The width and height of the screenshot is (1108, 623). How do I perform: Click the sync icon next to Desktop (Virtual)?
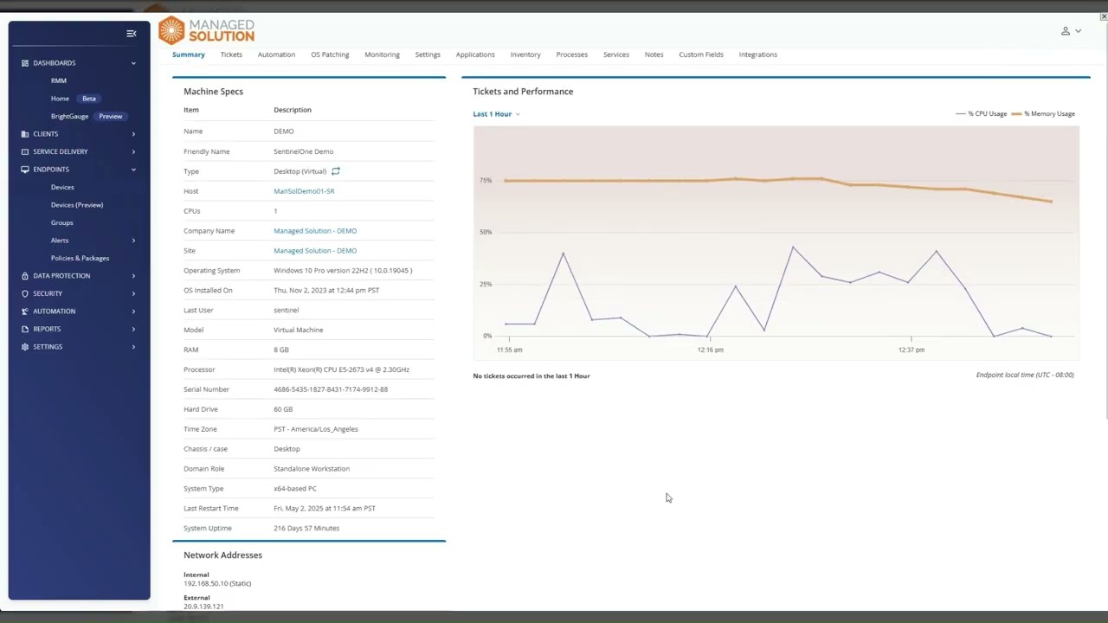(x=336, y=171)
